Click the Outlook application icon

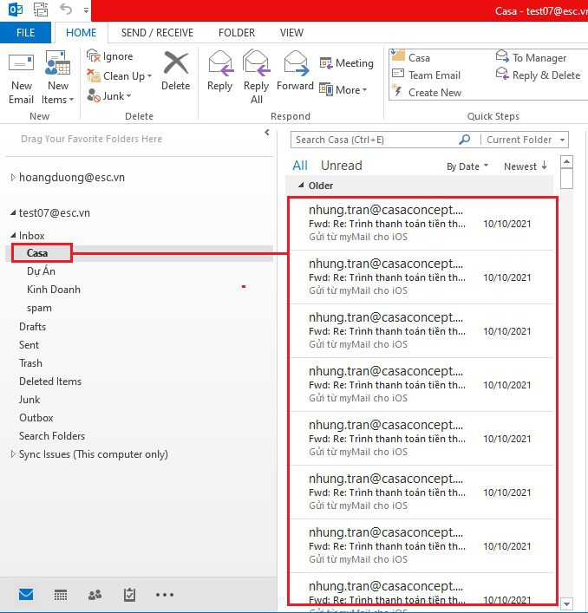point(16,9)
